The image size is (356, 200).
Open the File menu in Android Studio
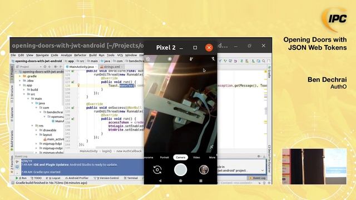[x=13, y=55]
